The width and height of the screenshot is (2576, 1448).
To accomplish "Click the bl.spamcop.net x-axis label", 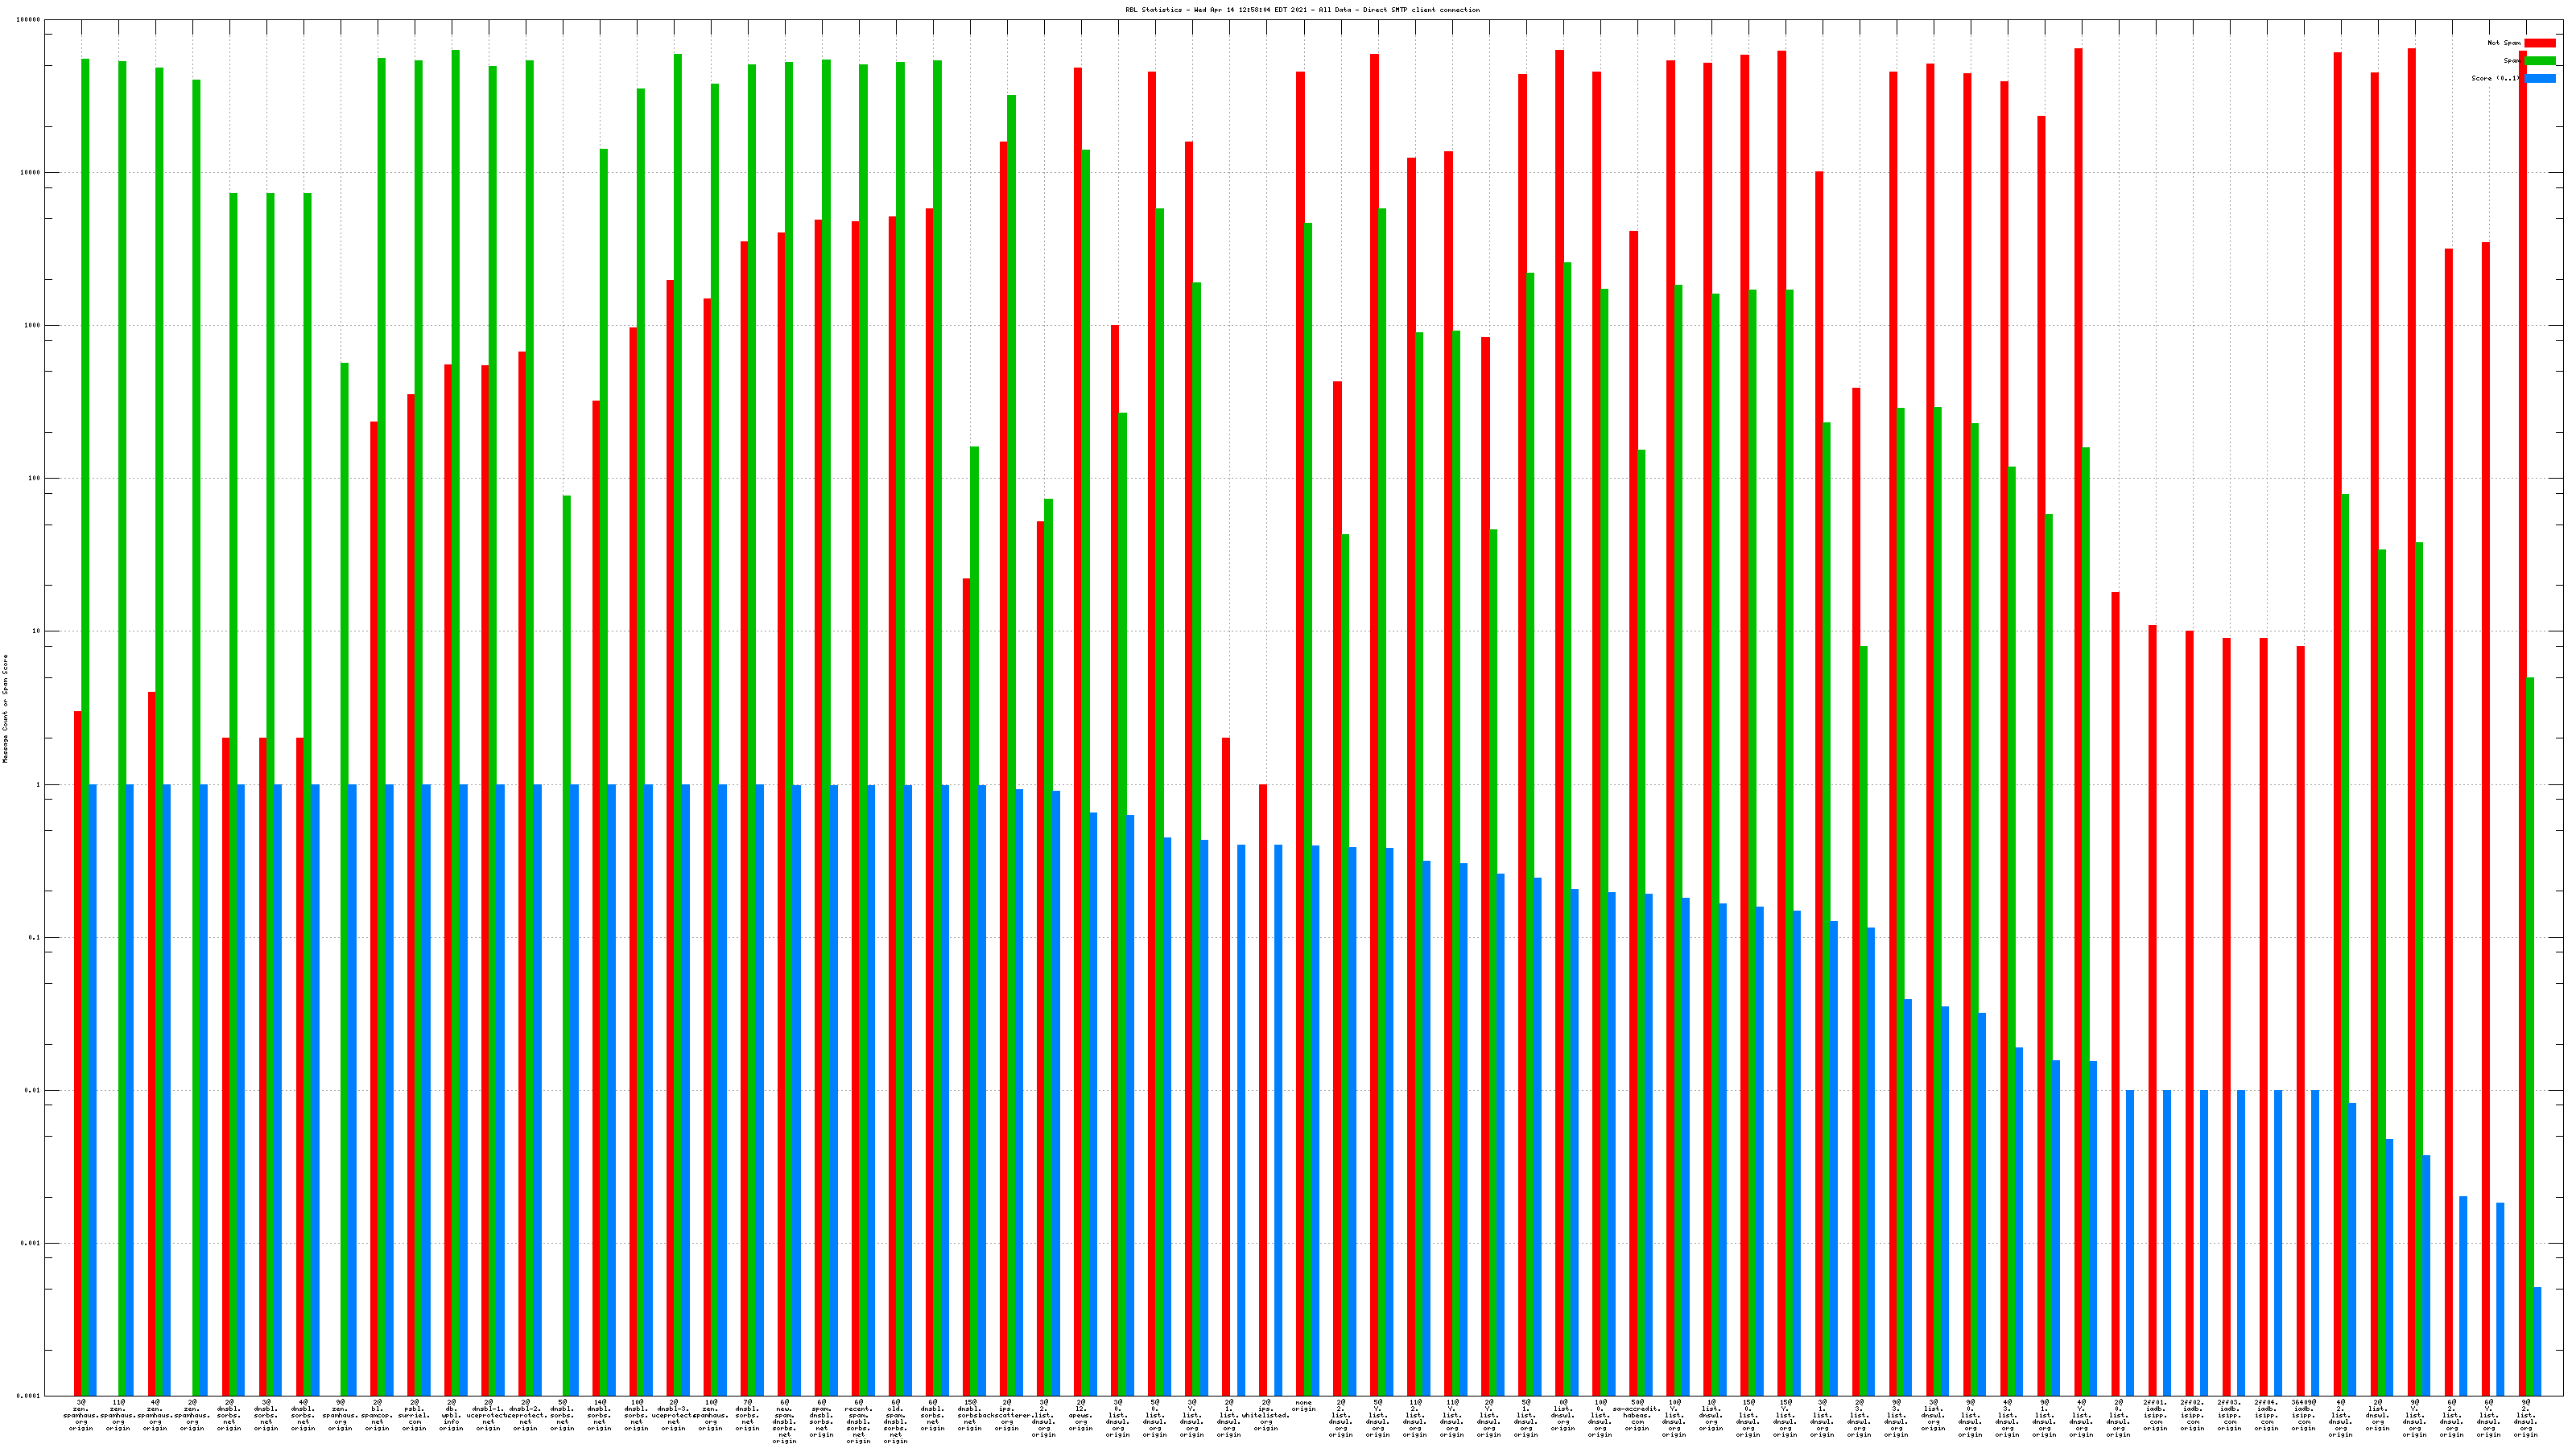I will click(x=377, y=1415).
